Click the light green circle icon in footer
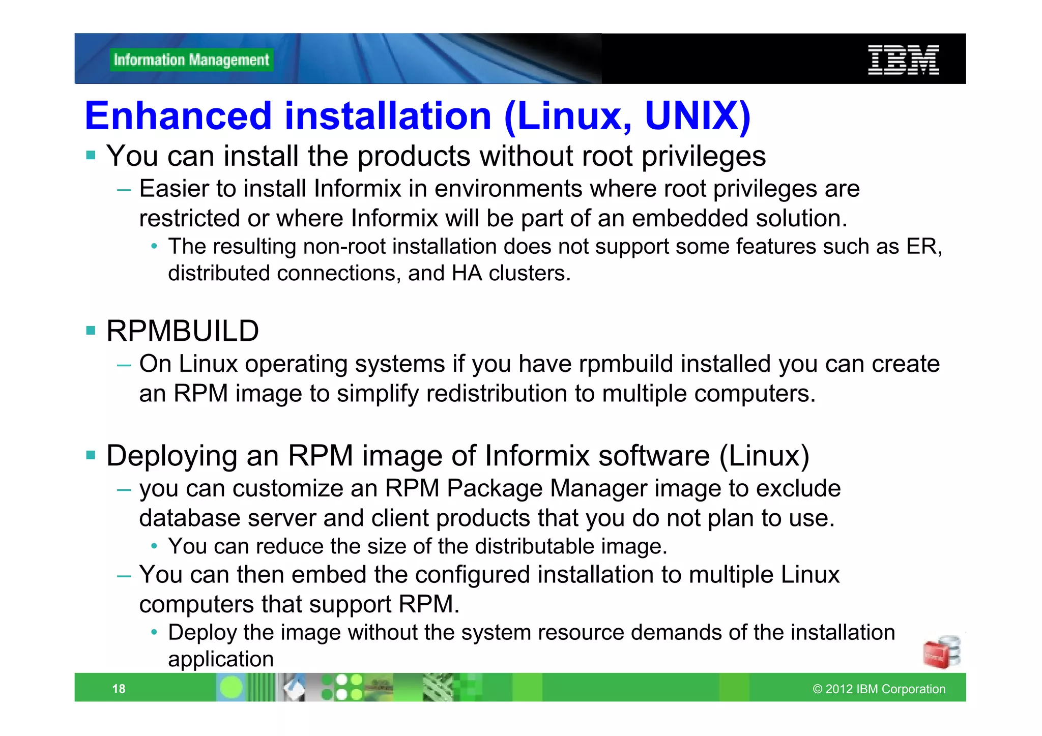The height and width of the screenshot is (736, 1042). pyautogui.click(x=231, y=688)
